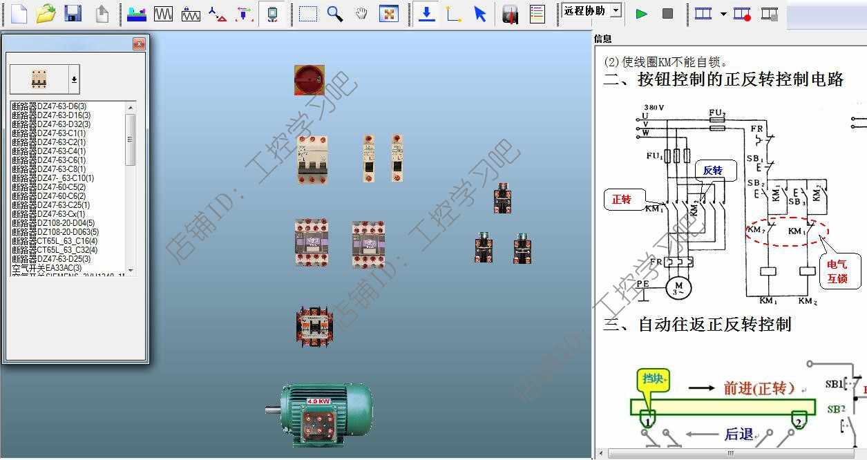The height and width of the screenshot is (460, 867).
Task: Click the fit-to-window orange arrows icon
Action: 389,13
